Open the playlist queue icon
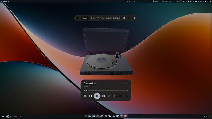This screenshot has width=212, height=119. pos(124,18)
